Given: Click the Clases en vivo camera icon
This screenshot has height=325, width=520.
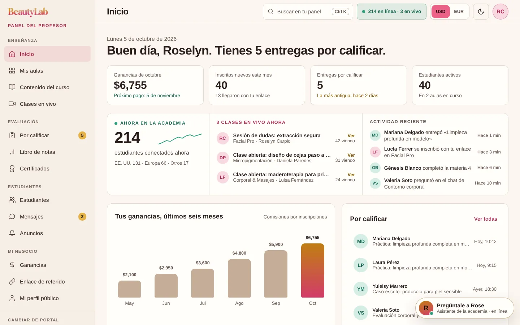Looking at the screenshot, I should tap(12, 104).
